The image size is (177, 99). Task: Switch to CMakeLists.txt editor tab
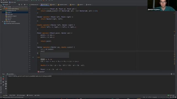pos(34,5)
